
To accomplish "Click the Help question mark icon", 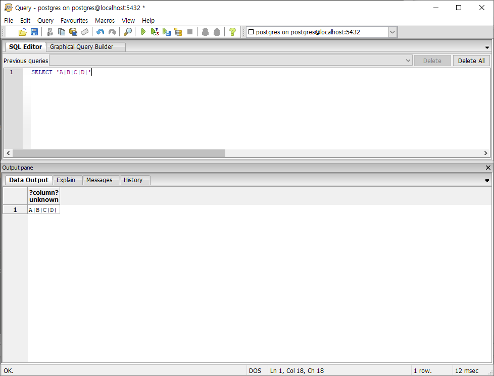I will tap(232, 32).
